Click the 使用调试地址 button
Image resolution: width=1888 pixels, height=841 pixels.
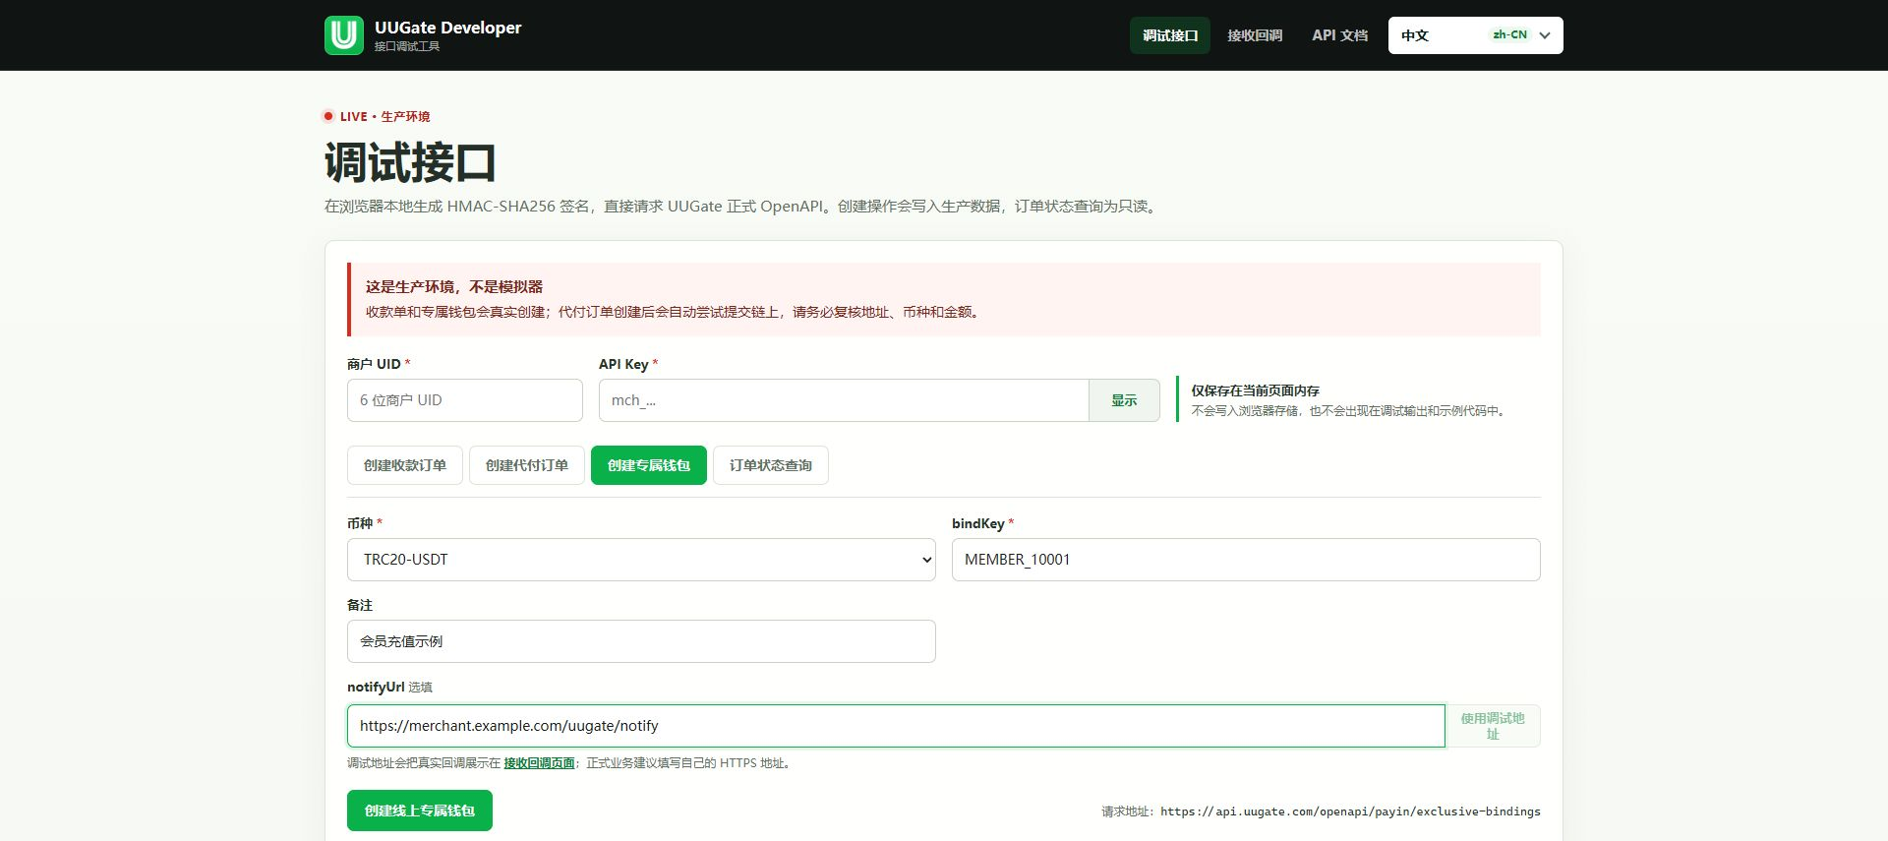coord(1493,726)
